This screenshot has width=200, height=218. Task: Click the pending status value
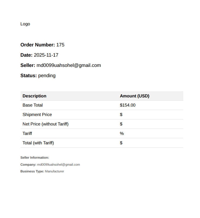click(x=47, y=76)
